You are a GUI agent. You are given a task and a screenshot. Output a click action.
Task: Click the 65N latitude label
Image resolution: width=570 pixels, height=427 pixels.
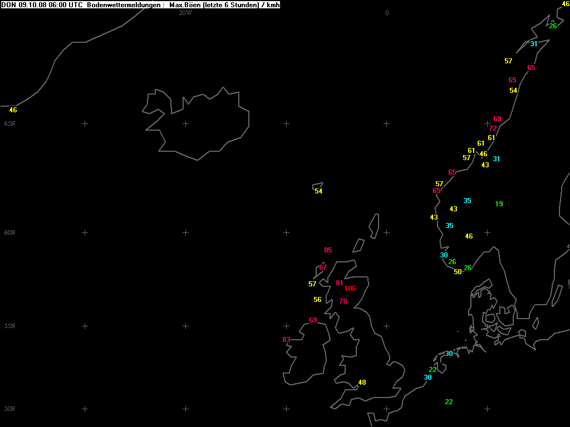pyautogui.click(x=9, y=123)
